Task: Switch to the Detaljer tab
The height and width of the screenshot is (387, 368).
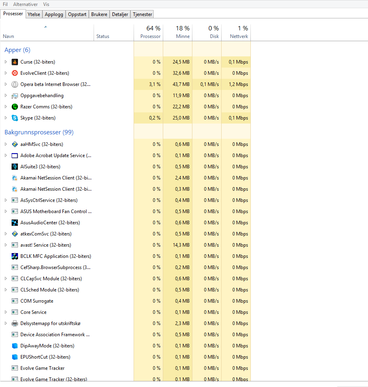Action: pyautogui.click(x=120, y=14)
